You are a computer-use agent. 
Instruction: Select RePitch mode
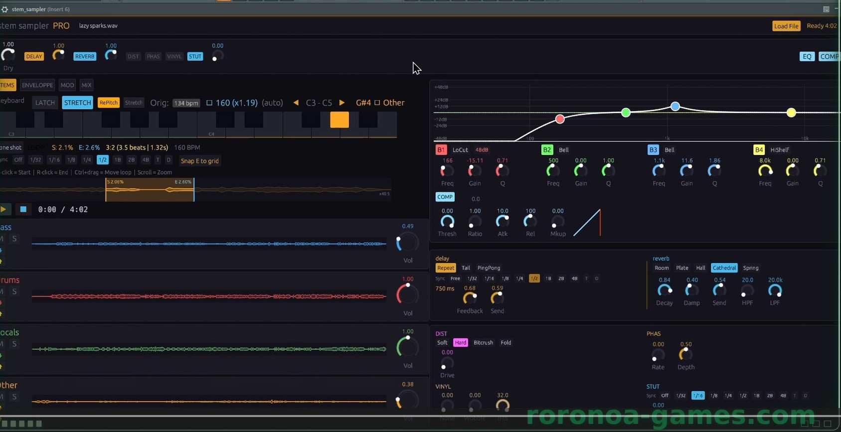pos(108,103)
